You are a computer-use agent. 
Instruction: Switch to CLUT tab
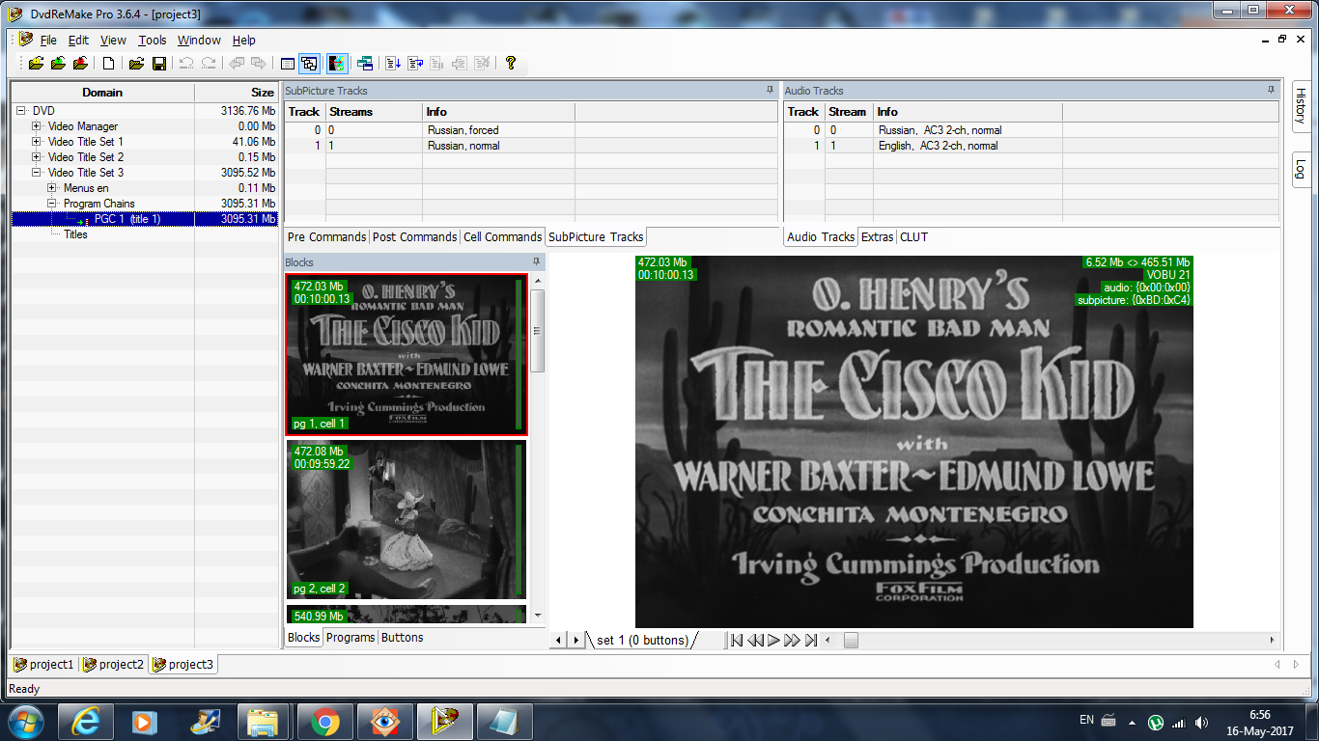(x=913, y=236)
